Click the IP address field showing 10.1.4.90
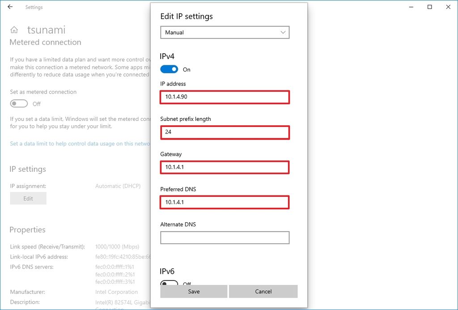 coord(225,97)
